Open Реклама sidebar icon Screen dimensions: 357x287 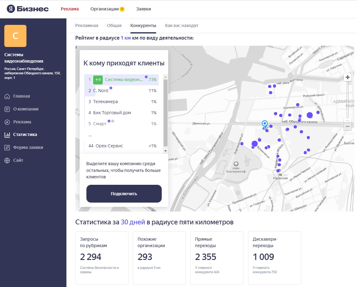[x=7, y=122]
